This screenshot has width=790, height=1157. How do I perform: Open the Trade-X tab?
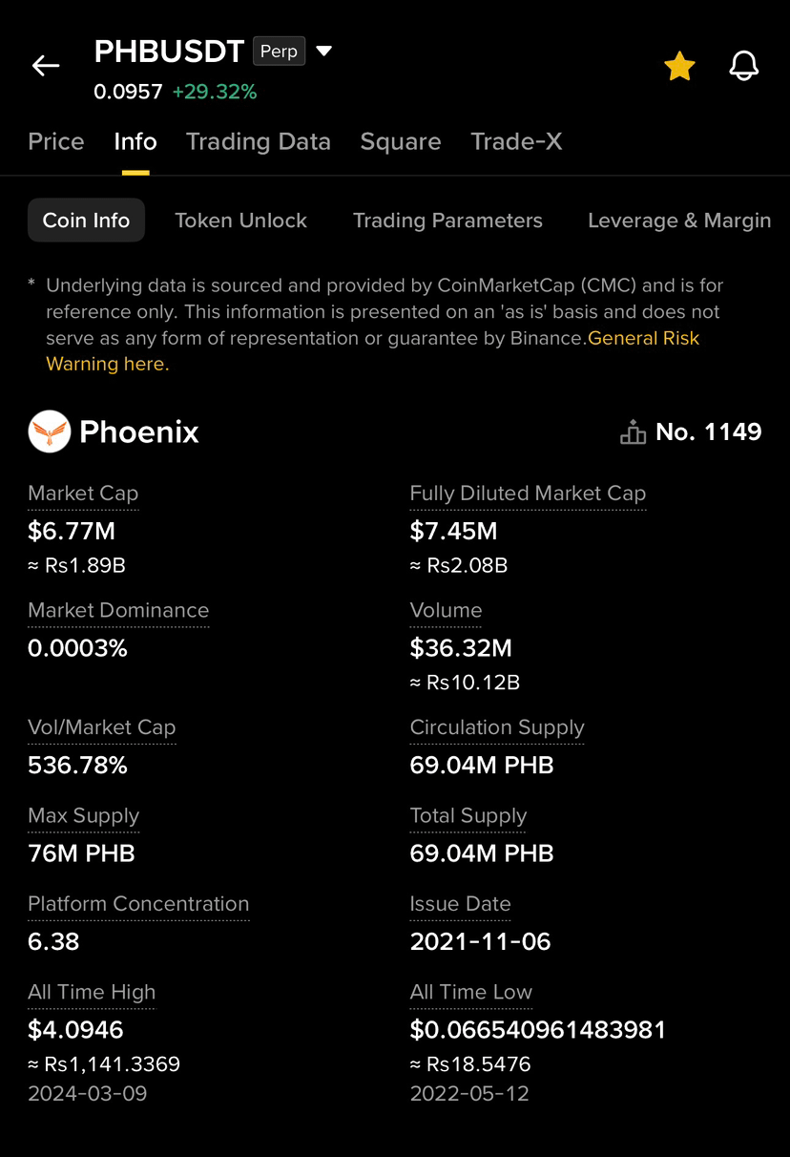[x=516, y=141]
